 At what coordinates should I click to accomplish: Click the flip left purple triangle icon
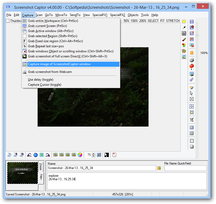29,155
